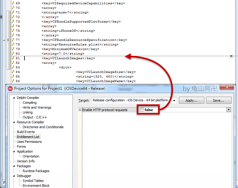
Task: Click the 7.0 string on line 80
Action: (x=63, y=54)
